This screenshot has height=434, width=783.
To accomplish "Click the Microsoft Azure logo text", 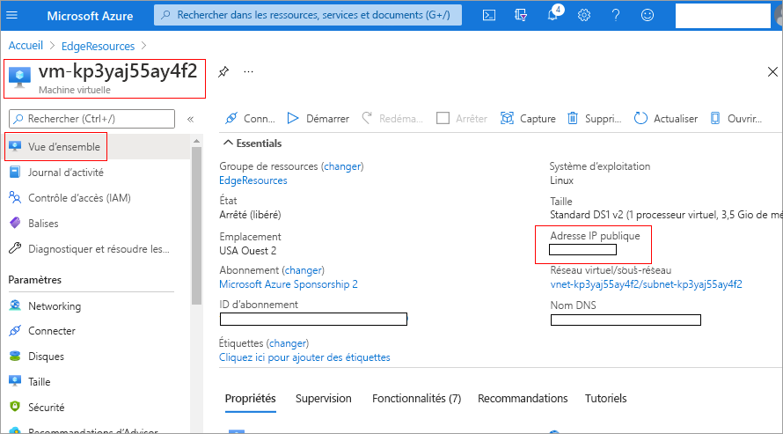I will click(x=90, y=16).
